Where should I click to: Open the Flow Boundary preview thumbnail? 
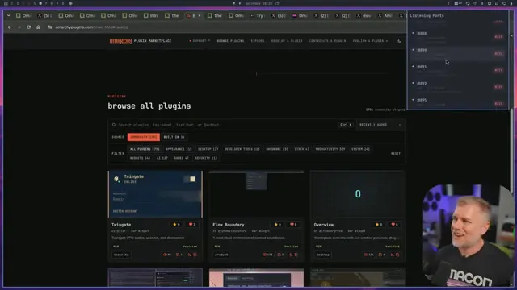coord(256,194)
